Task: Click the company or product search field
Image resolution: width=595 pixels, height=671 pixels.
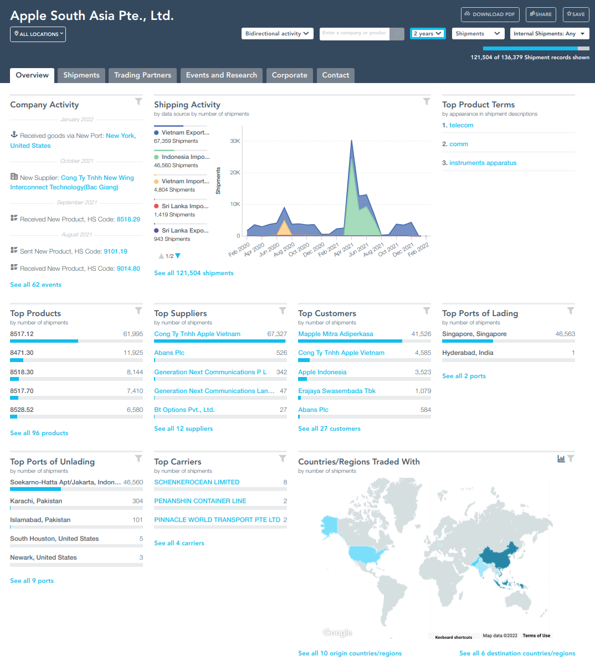Action: point(355,33)
